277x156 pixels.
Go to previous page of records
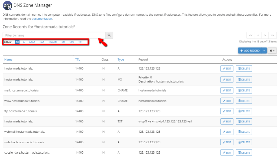258,35
